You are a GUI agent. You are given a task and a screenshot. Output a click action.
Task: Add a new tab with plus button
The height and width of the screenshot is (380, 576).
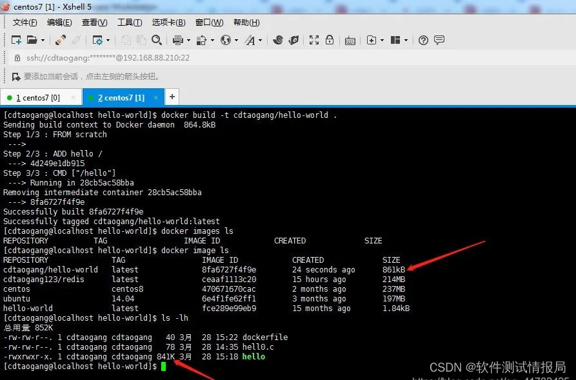pyautogui.click(x=172, y=97)
